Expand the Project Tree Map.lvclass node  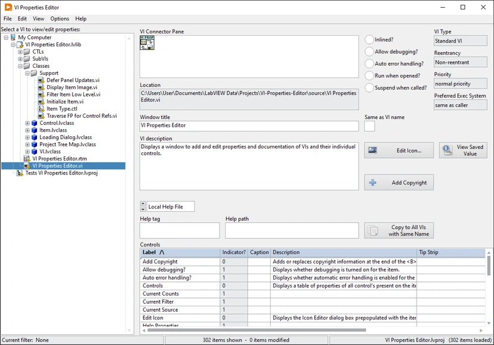[27, 145]
